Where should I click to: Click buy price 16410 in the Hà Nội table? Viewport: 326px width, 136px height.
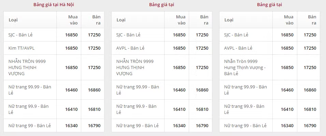click(x=71, y=109)
